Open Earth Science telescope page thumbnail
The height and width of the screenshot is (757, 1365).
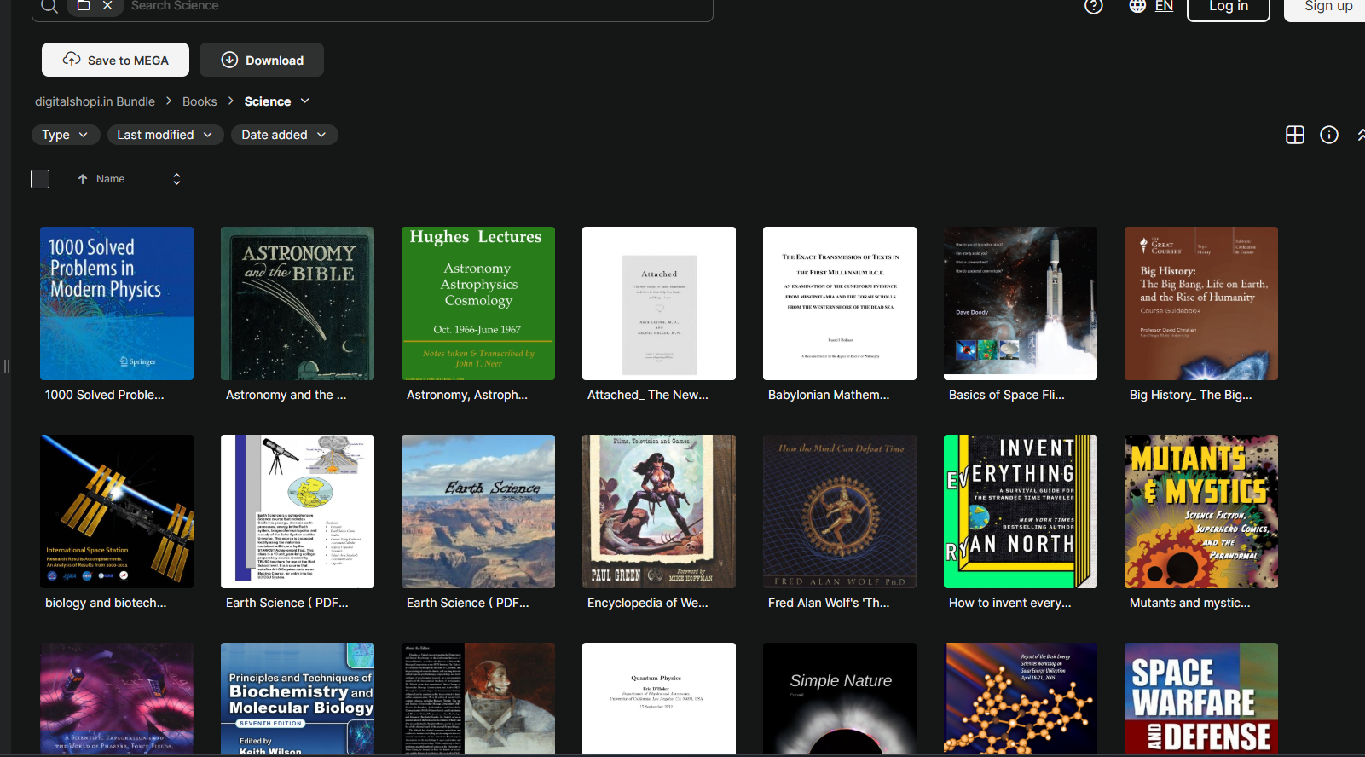[x=298, y=511]
